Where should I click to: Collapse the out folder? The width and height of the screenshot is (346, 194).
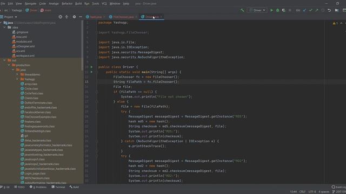point(5,60)
